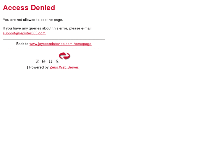Screen dimensions: 207x155
Task: Click the horizontal rule above 'Back to'
Action: tap(54, 39)
